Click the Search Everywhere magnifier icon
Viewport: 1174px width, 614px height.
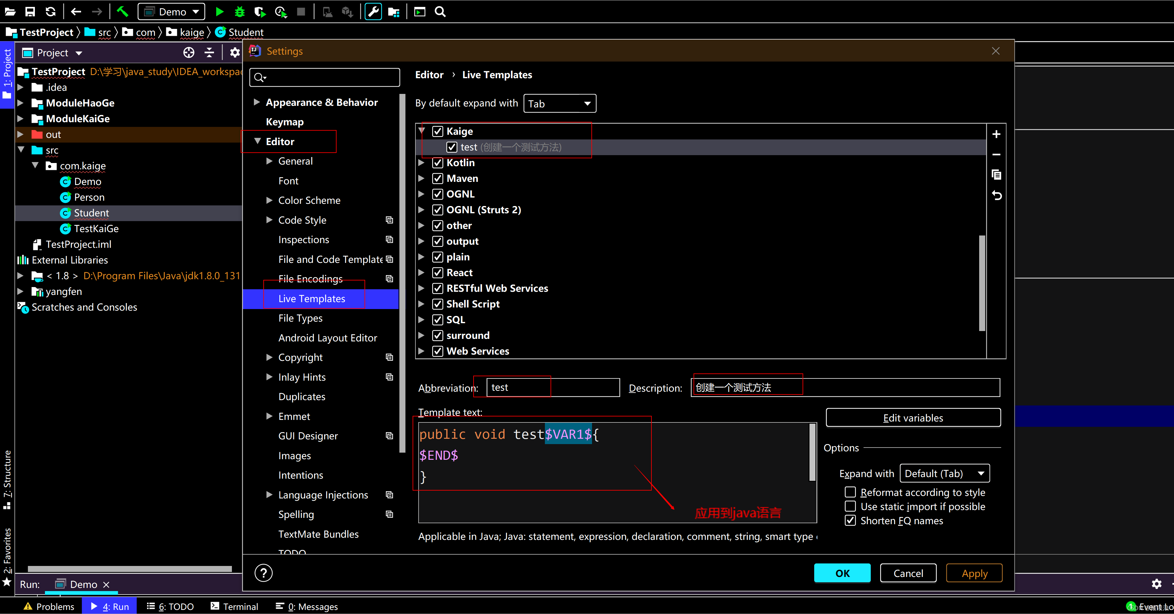point(440,12)
